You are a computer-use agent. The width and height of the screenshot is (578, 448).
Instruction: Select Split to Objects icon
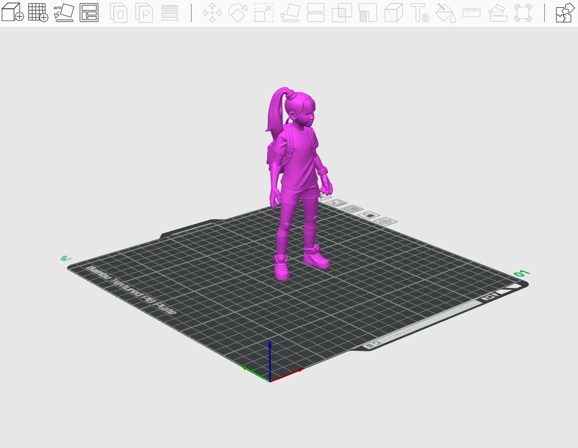(119, 12)
